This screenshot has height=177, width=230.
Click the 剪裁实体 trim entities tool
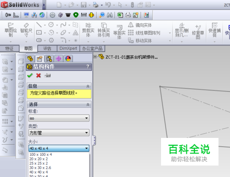pos(88,30)
